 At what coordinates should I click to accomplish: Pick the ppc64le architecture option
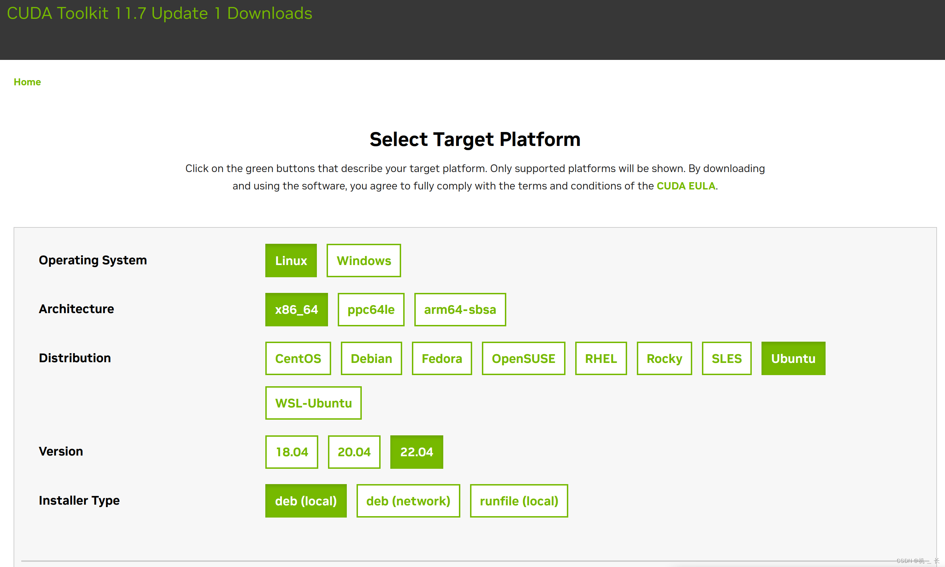coord(371,310)
